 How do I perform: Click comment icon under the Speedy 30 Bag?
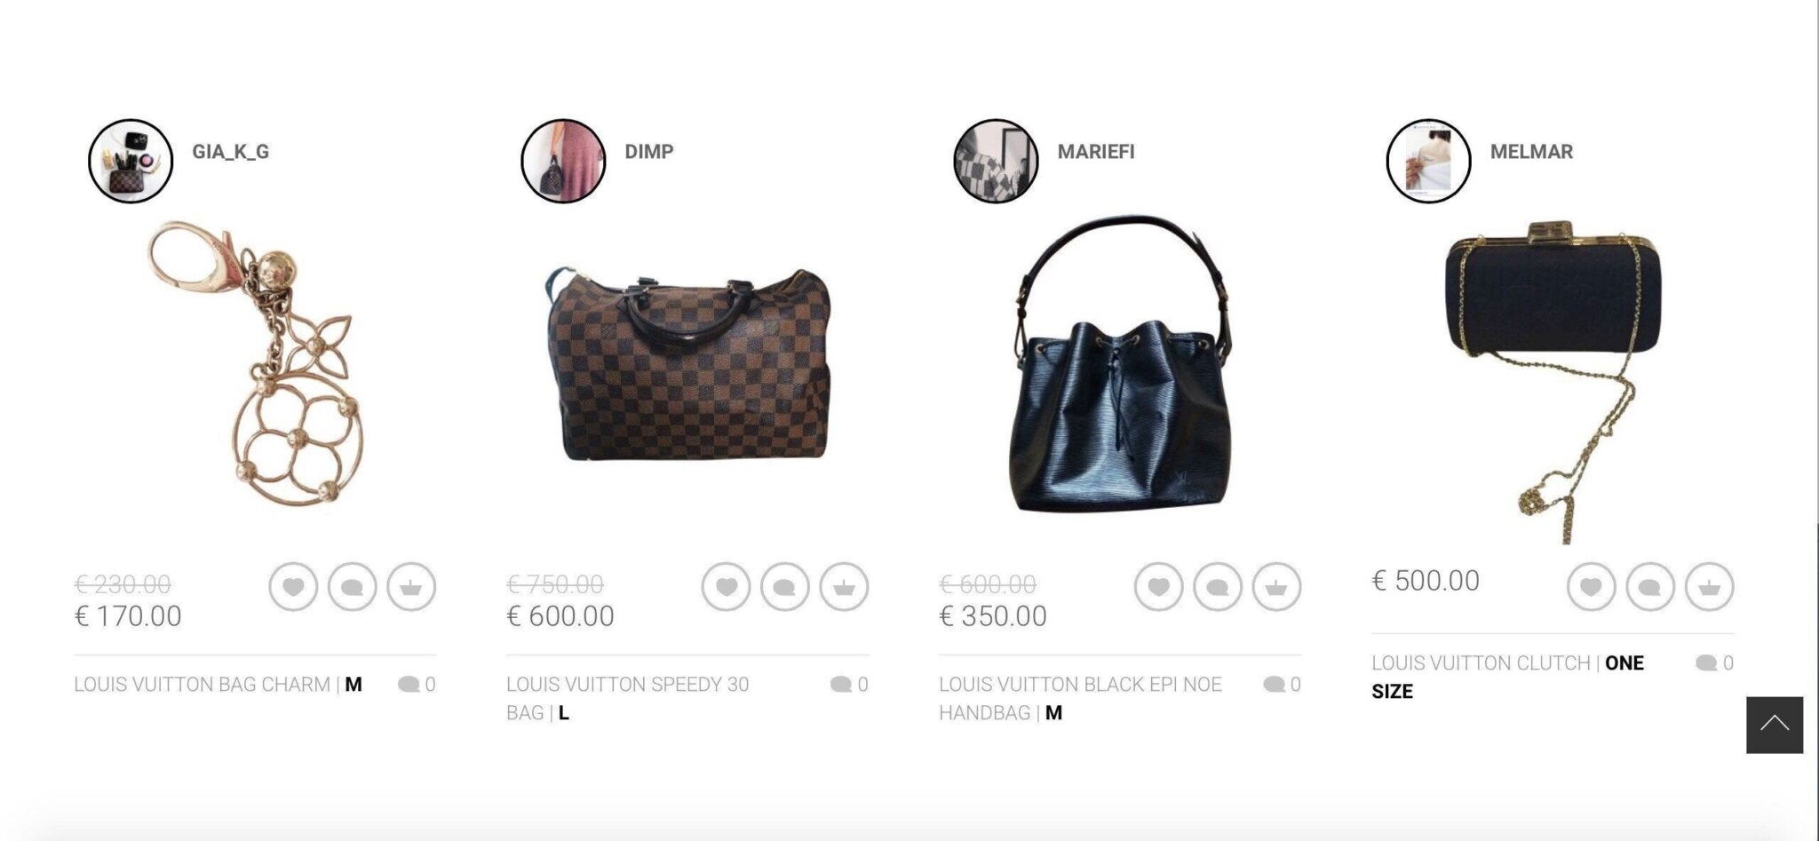[x=785, y=587]
